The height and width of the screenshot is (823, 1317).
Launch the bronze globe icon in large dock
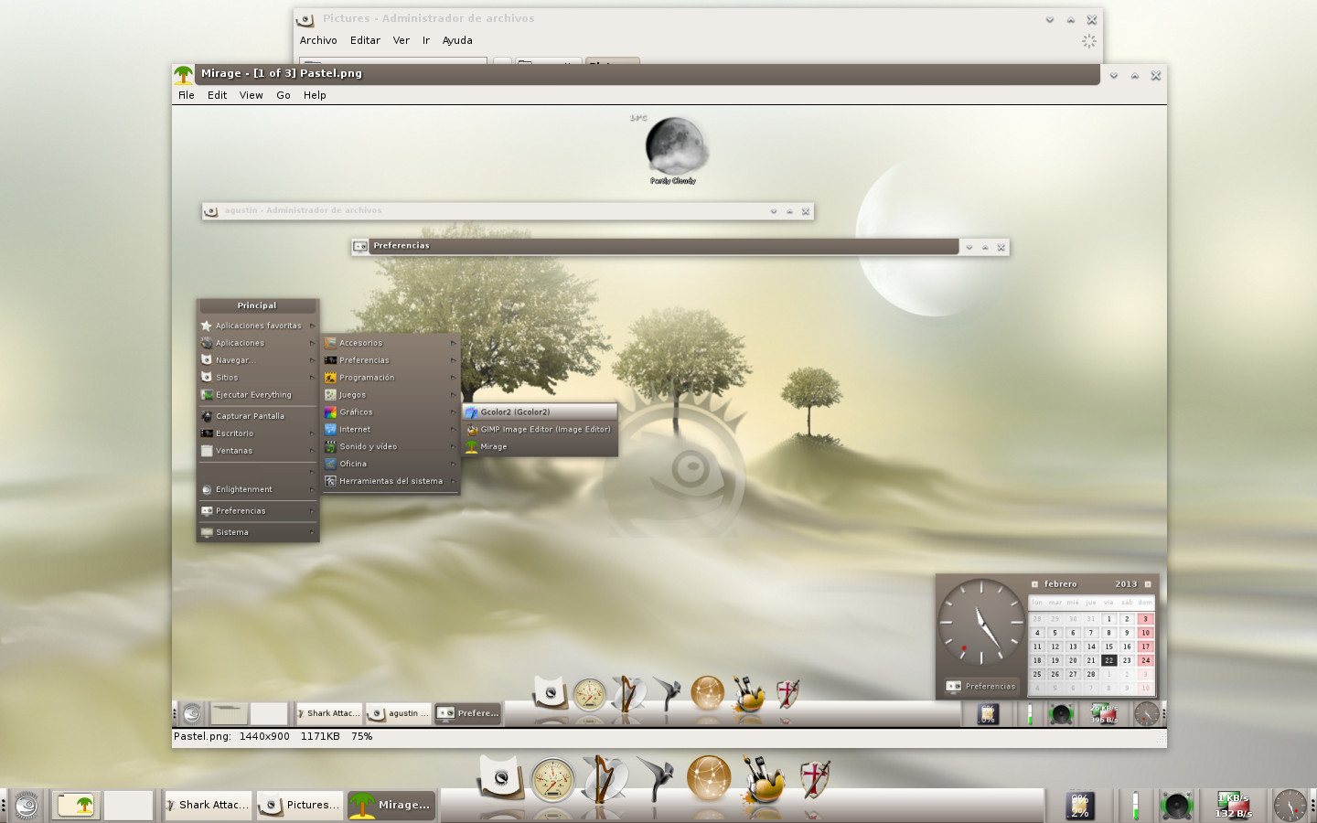pos(709,779)
